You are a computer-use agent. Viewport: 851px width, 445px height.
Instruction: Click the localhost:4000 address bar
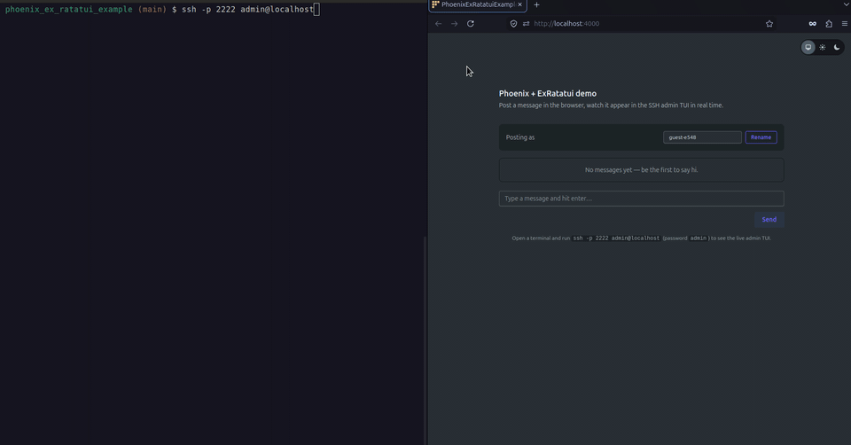(x=640, y=24)
